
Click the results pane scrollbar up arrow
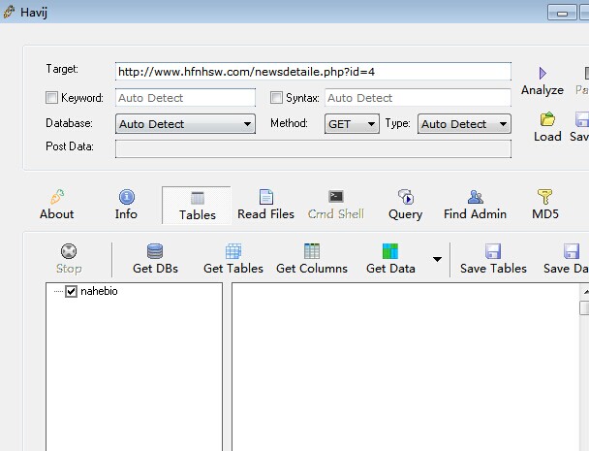[585, 292]
